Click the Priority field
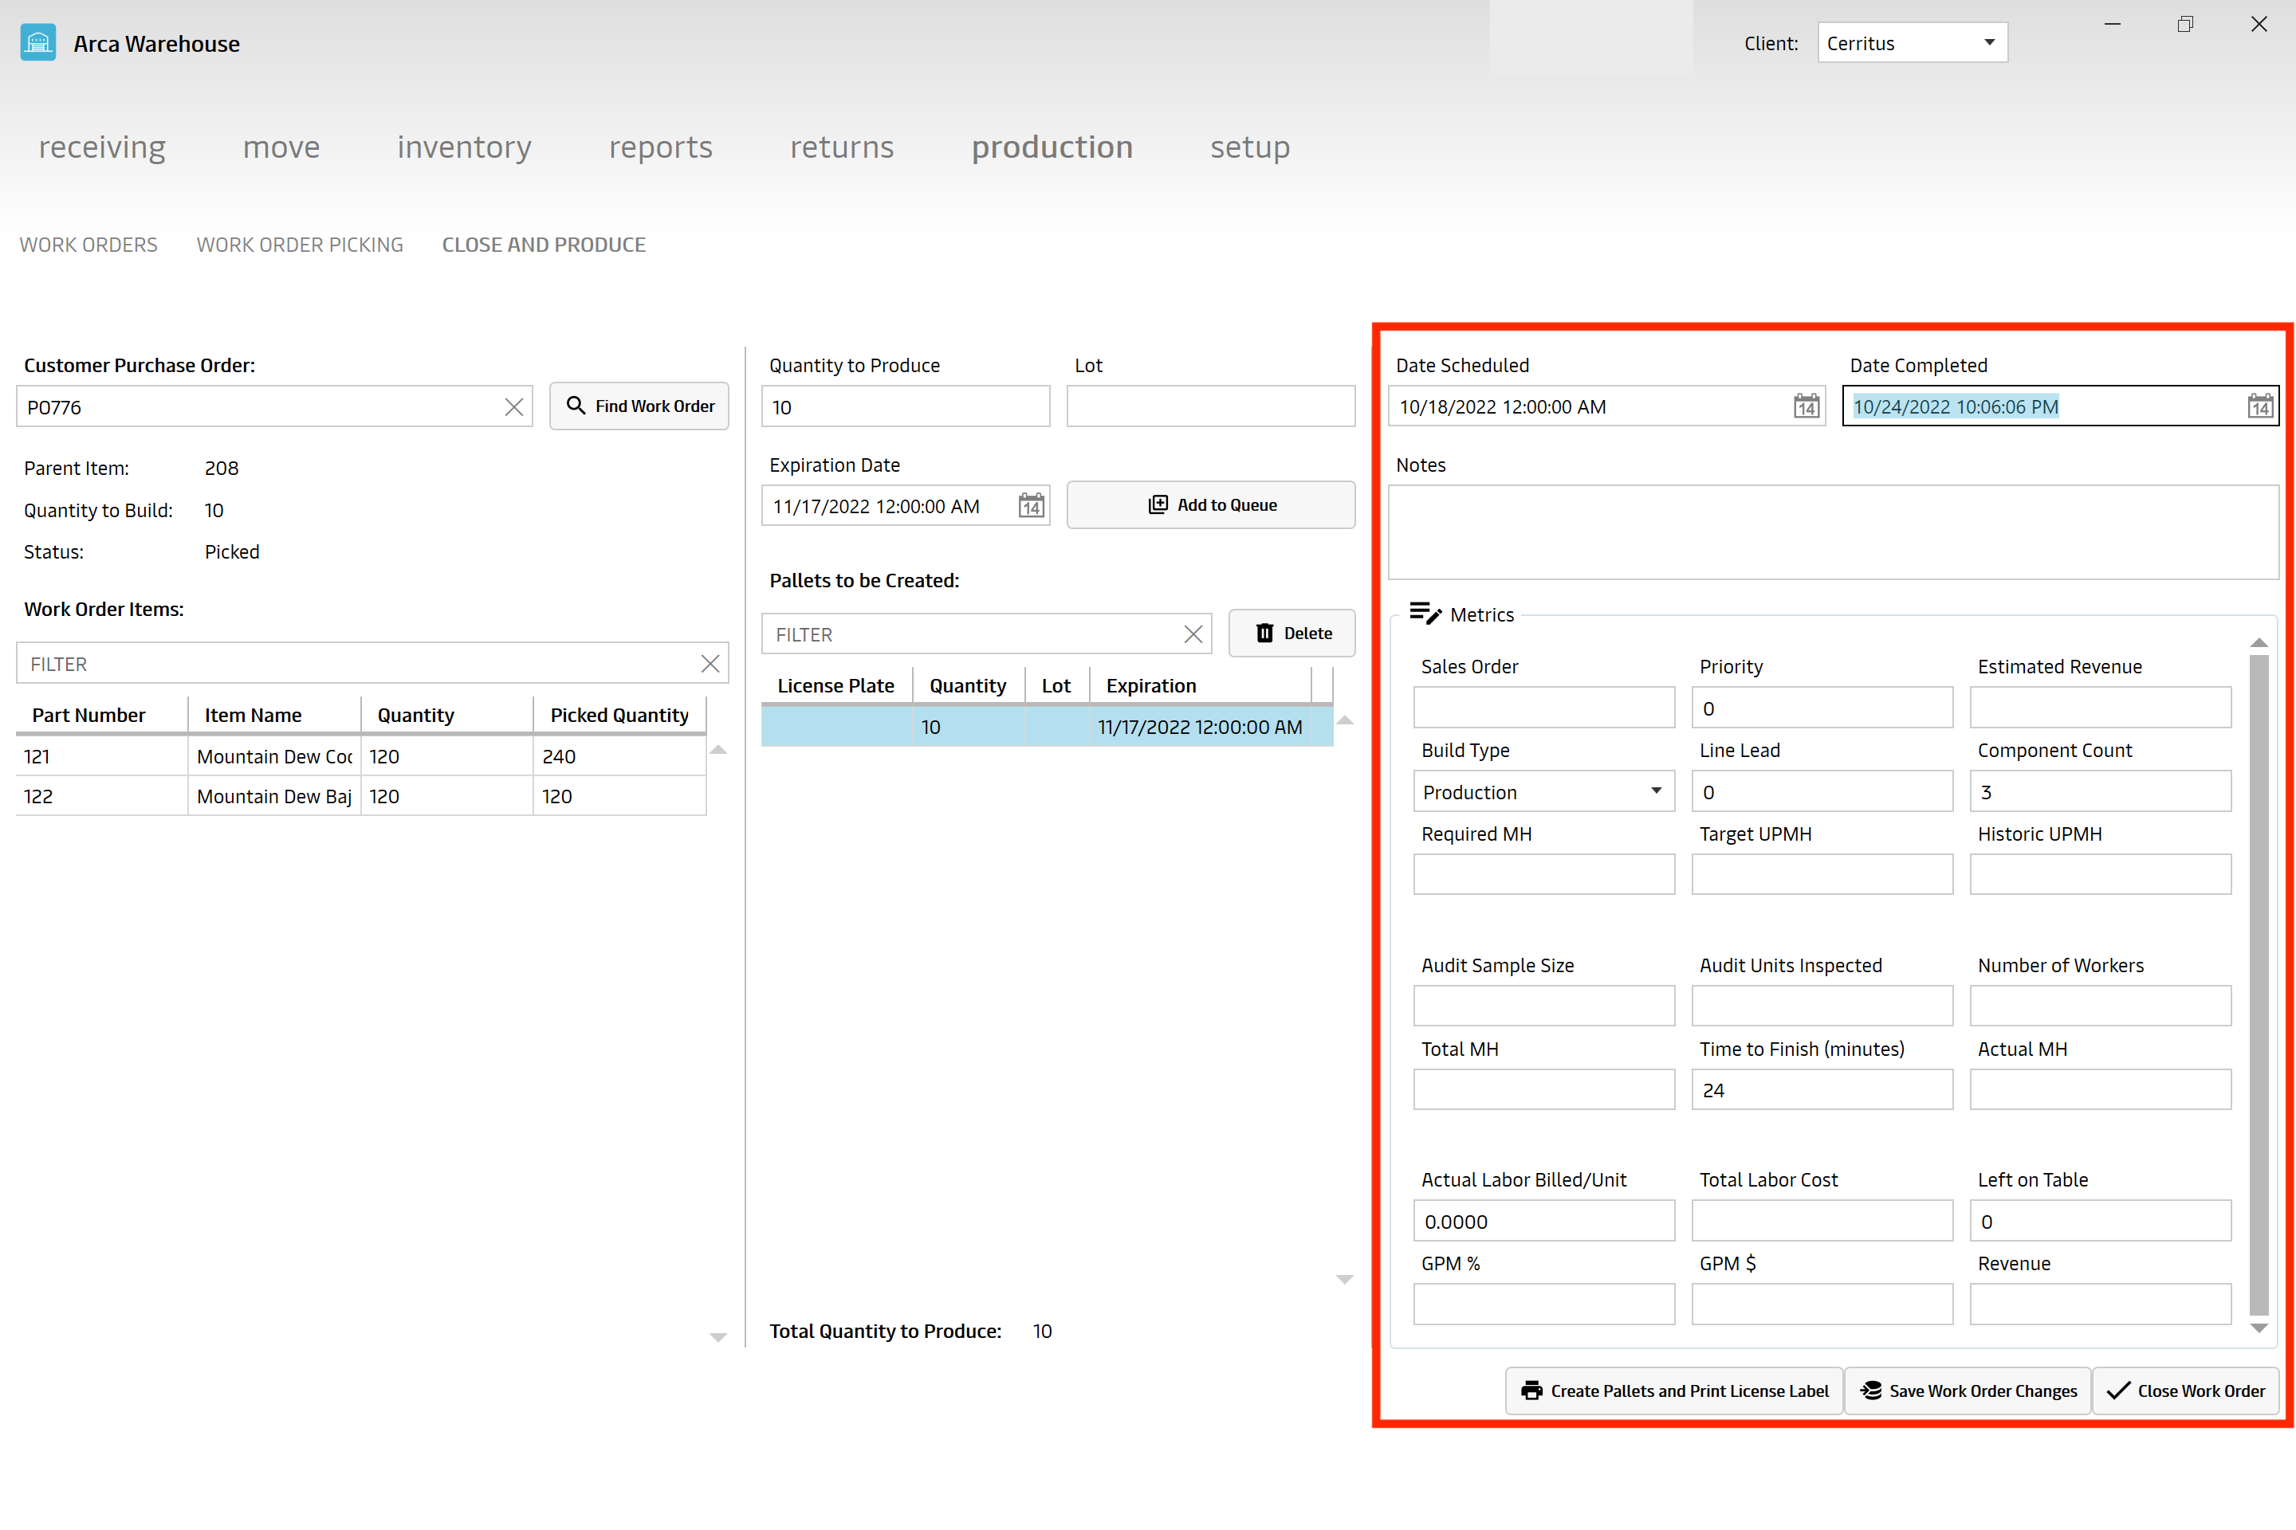2296x1530 pixels. (1822, 708)
